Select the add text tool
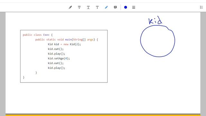Screen dimensions: 206x116 pos(97,7)
